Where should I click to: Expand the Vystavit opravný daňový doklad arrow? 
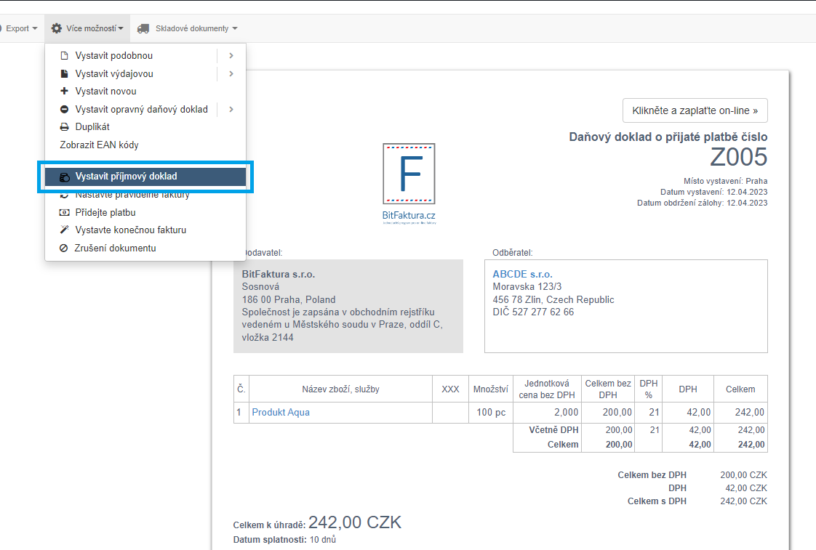(231, 110)
